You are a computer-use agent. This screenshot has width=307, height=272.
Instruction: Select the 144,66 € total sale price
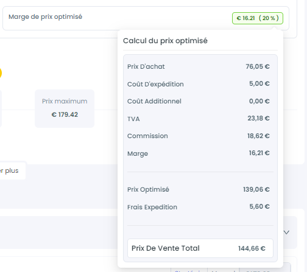point(252,248)
